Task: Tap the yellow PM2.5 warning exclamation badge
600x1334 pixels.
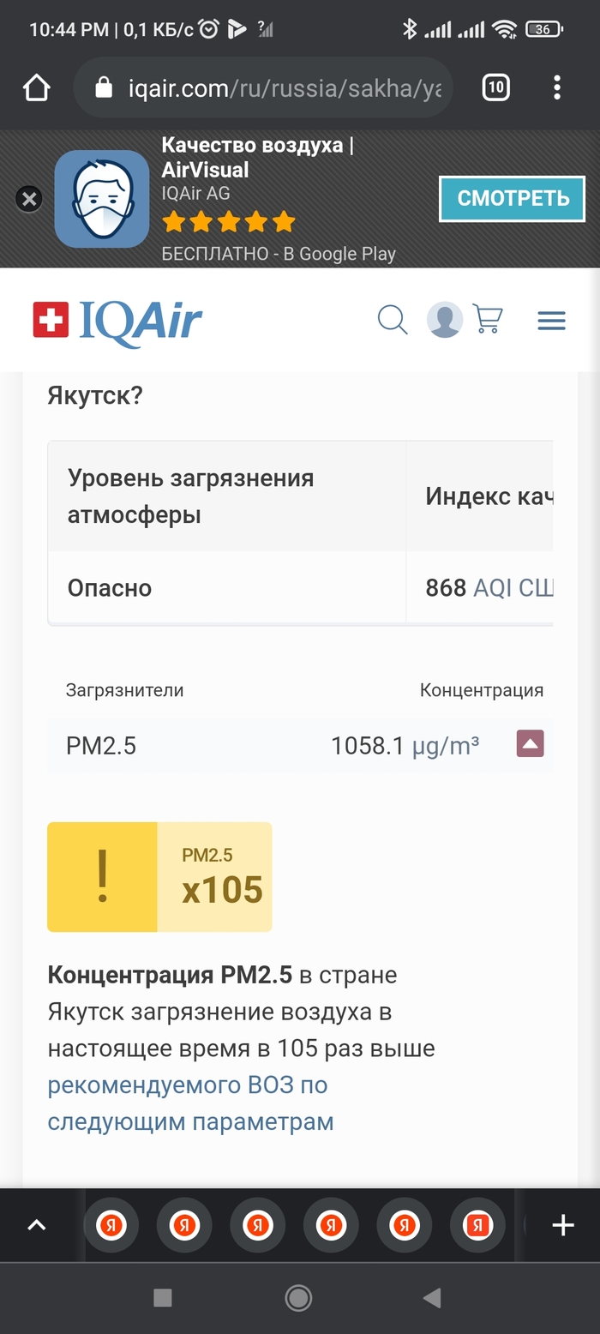Action: point(103,876)
